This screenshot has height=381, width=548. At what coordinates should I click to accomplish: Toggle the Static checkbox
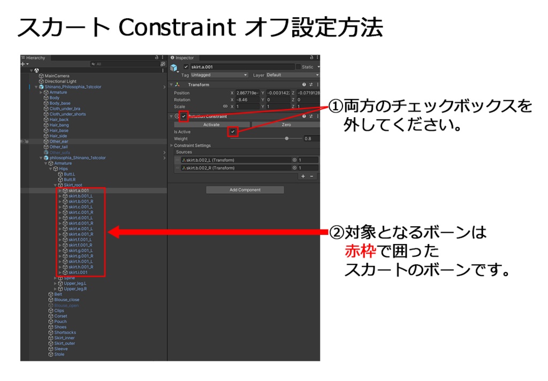(x=298, y=67)
